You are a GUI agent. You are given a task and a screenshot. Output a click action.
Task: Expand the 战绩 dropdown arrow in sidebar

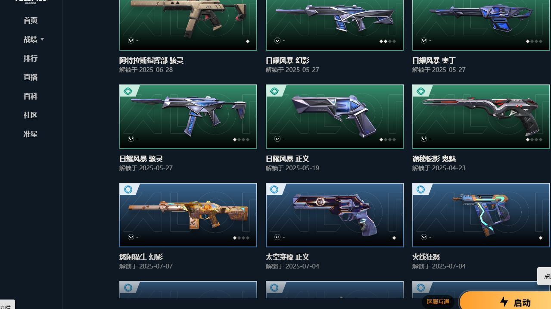[42, 39]
